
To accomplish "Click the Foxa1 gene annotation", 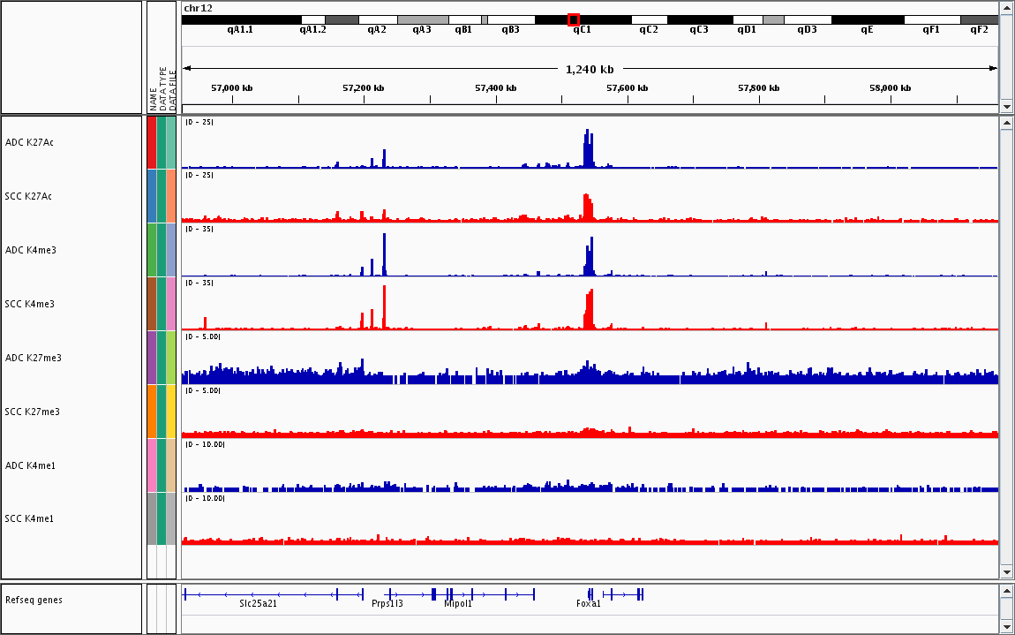I will 589,604.
